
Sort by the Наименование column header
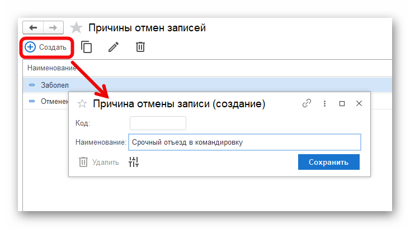point(52,68)
